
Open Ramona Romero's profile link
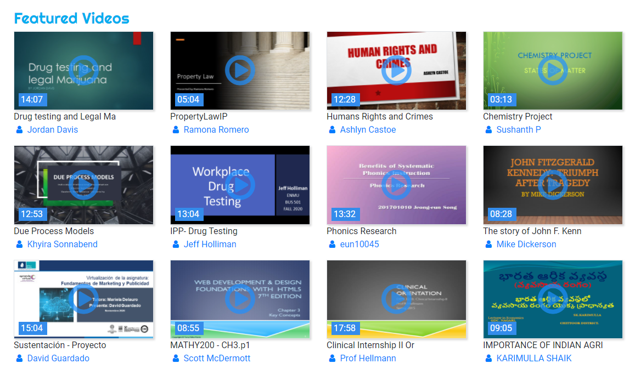click(x=216, y=130)
